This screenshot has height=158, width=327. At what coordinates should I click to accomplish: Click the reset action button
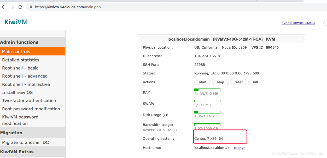coord(238,82)
